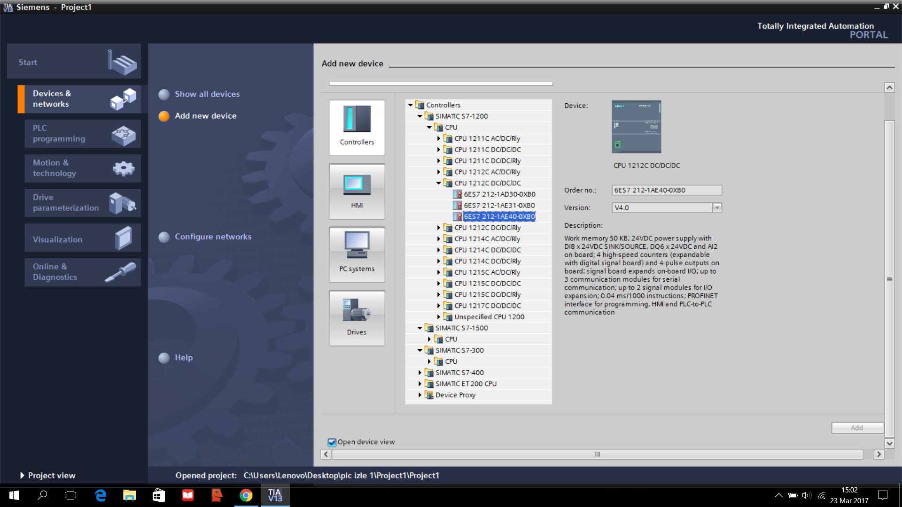The height and width of the screenshot is (507, 902).
Task: Expand CPU 1211C AC/DC/Rly node
Action: point(439,138)
